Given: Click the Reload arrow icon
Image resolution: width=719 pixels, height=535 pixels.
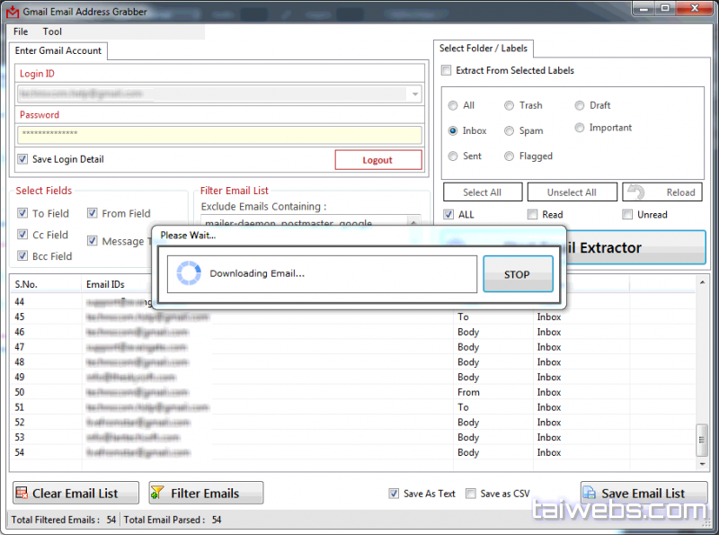Looking at the screenshot, I should [x=635, y=192].
